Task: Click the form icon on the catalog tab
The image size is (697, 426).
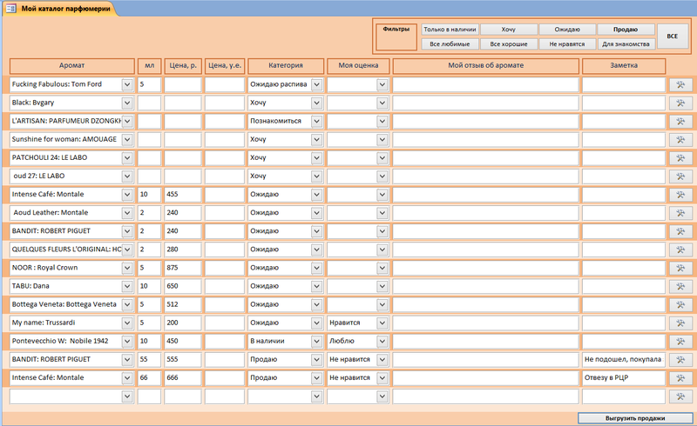Action: point(10,9)
